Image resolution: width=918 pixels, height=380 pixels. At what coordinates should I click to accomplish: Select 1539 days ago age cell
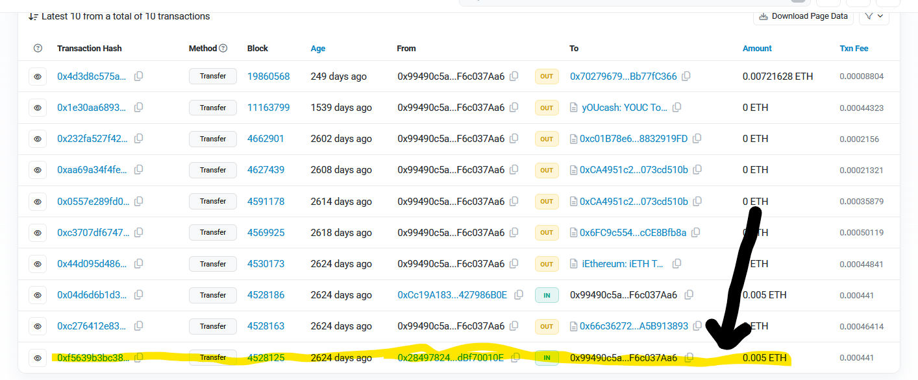(341, 108)
